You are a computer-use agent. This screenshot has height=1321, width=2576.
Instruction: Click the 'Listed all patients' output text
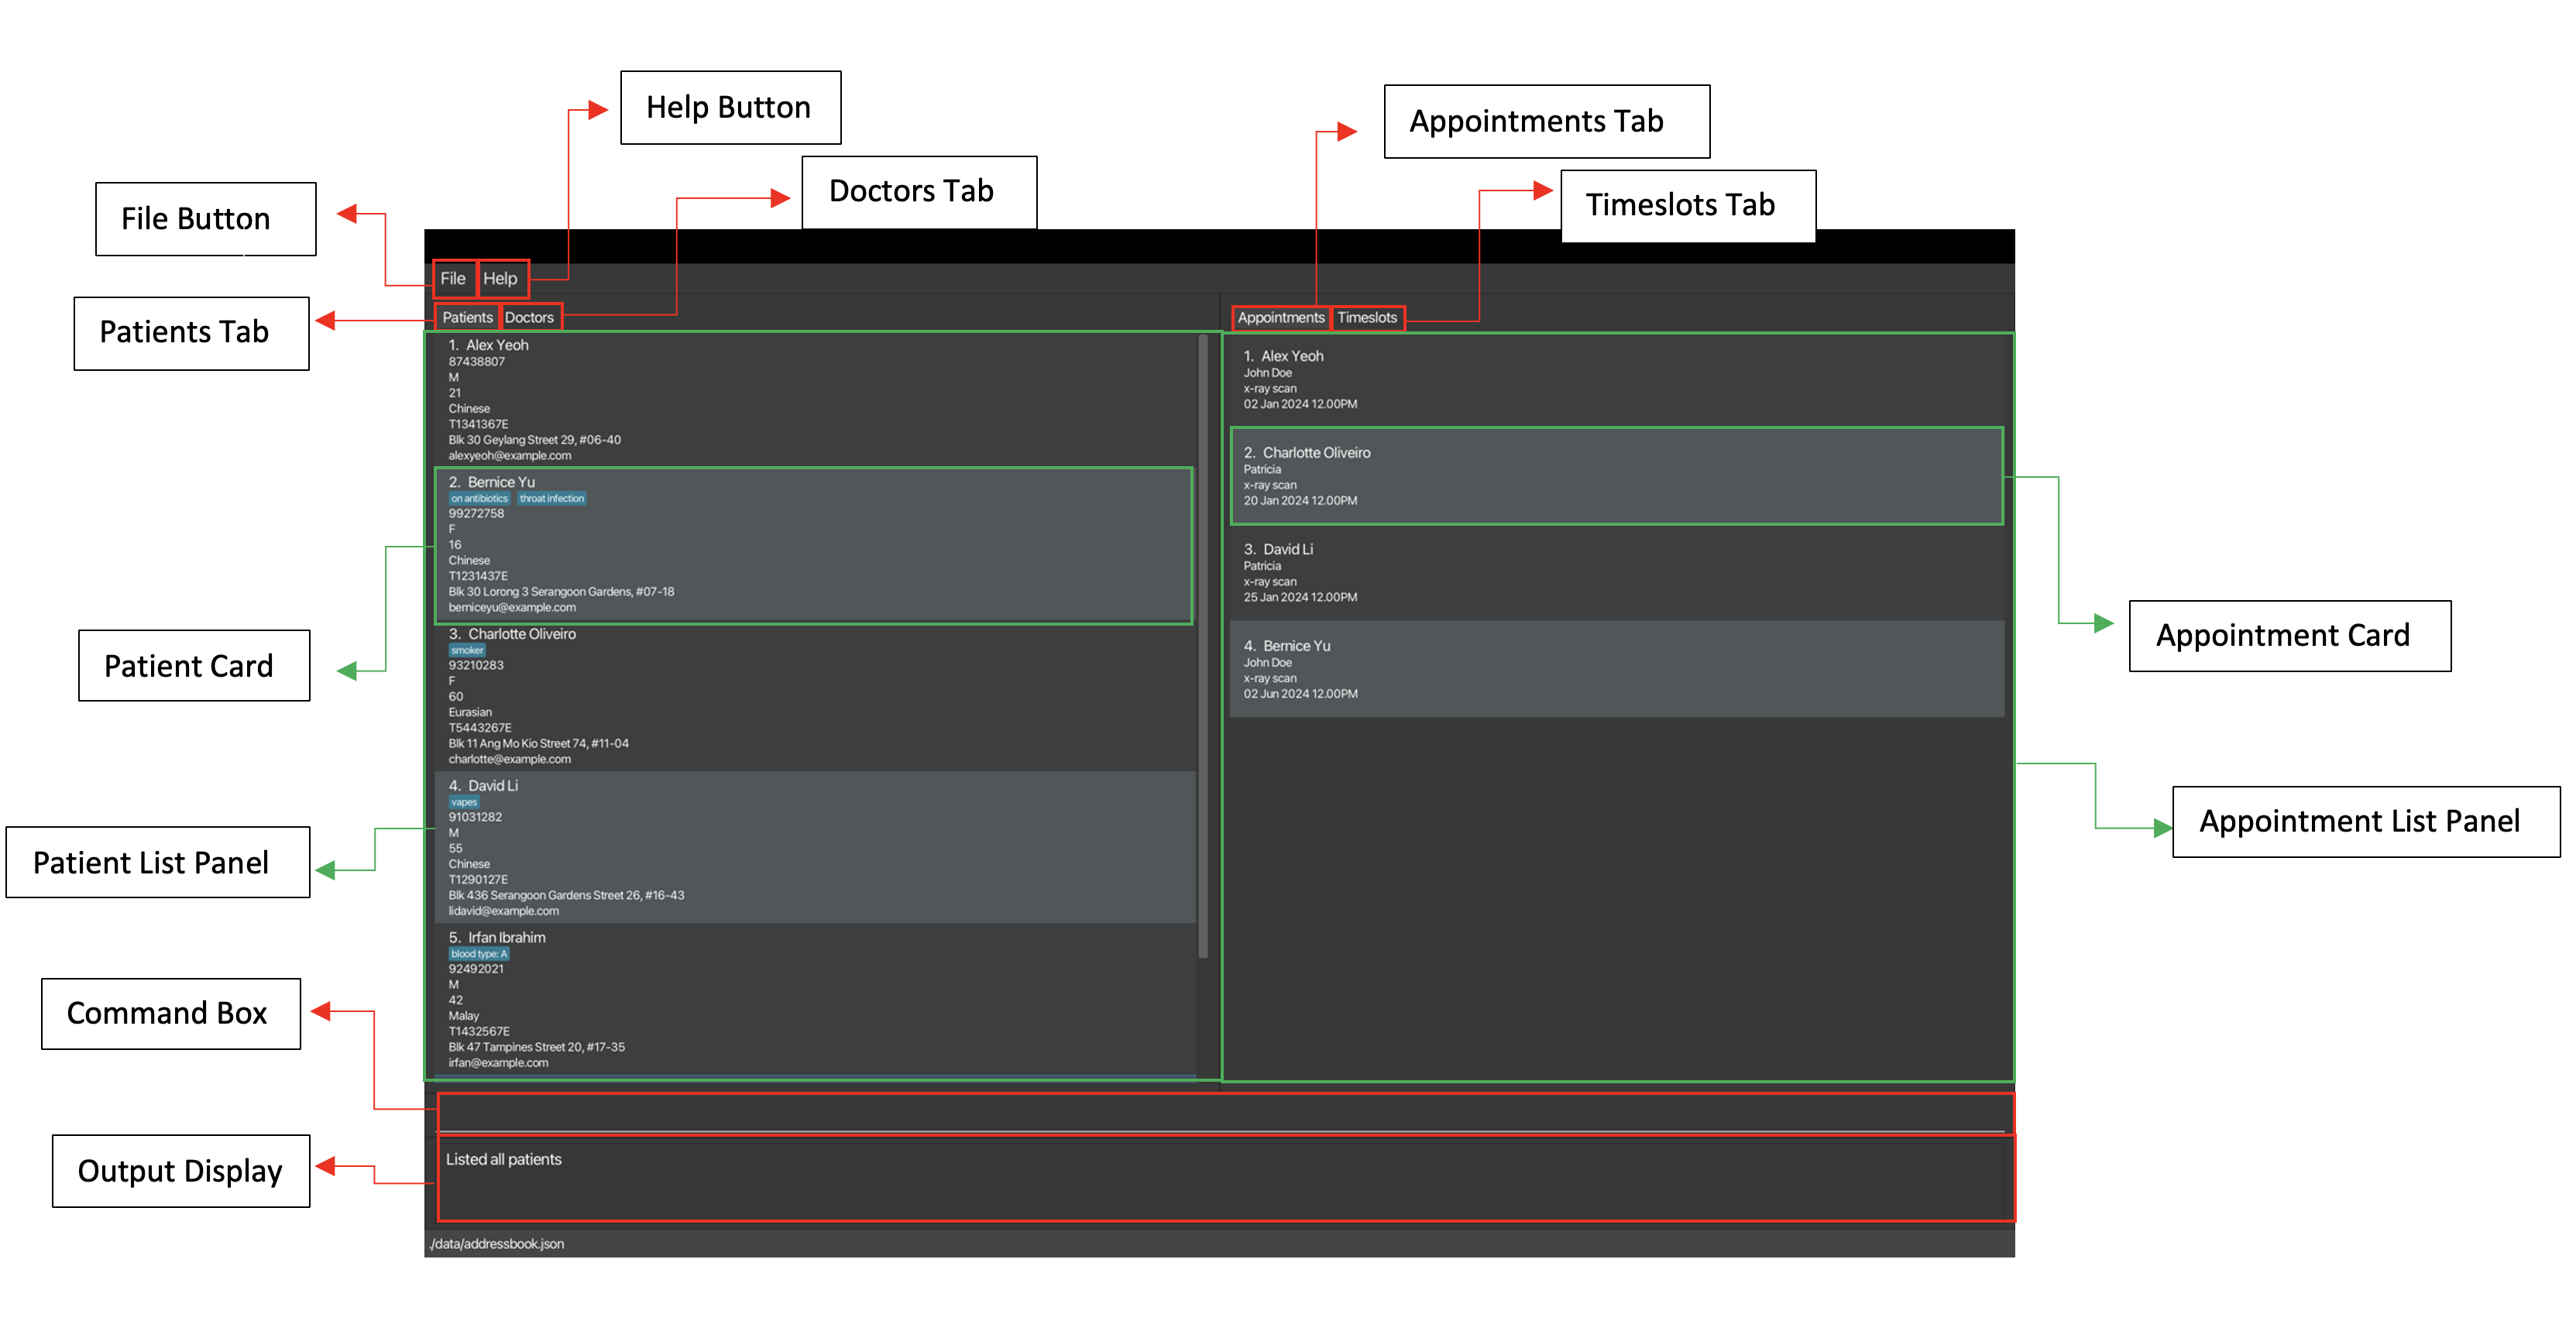click(x=504, y=1160)
